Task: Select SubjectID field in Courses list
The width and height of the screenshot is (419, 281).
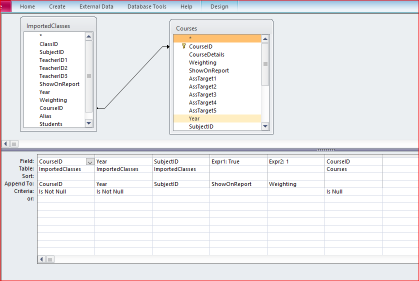Action: [x=217, y=126]
